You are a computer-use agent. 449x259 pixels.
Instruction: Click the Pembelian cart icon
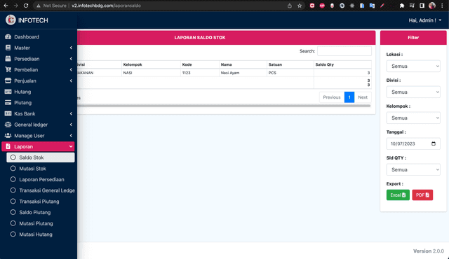[x=8, y=70]
